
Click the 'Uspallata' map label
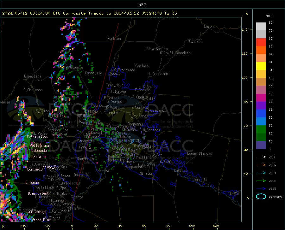33,76
